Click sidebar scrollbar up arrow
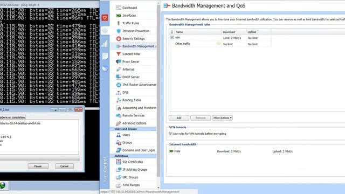 (x=158, y=3)
